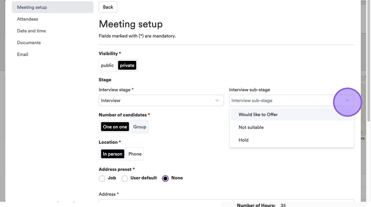Choose 'Not suitable' from the sub-stage list

pos(251,127)
